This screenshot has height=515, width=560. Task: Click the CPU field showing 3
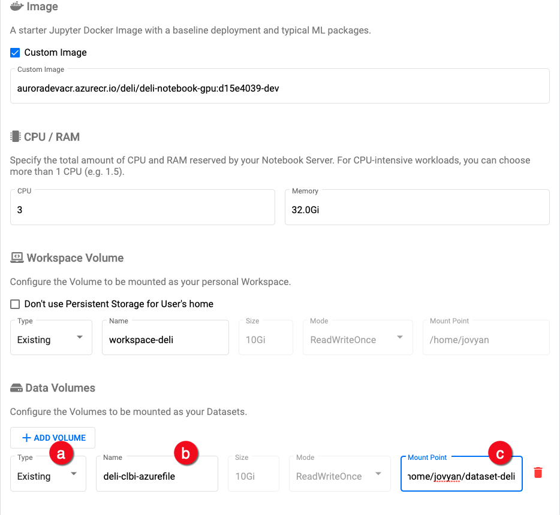click(142, 207)
